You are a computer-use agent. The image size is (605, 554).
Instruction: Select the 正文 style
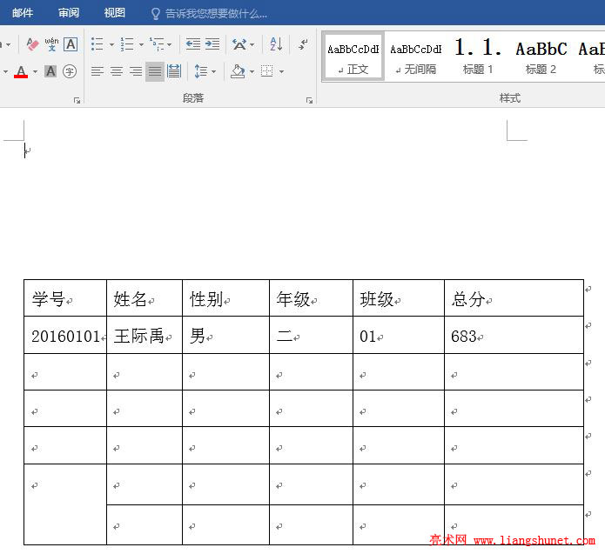pyautogui.click(x=353, y=57)
